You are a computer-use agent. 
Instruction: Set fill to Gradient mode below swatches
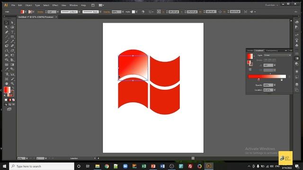9,100
